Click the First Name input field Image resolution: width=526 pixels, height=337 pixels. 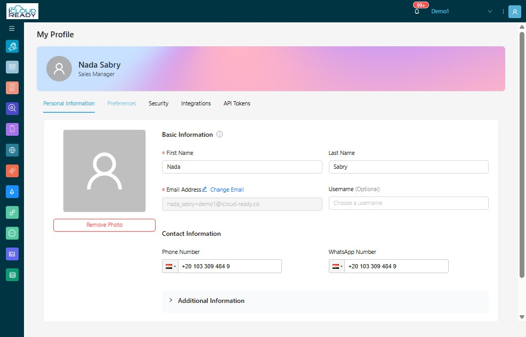[242, 167]
